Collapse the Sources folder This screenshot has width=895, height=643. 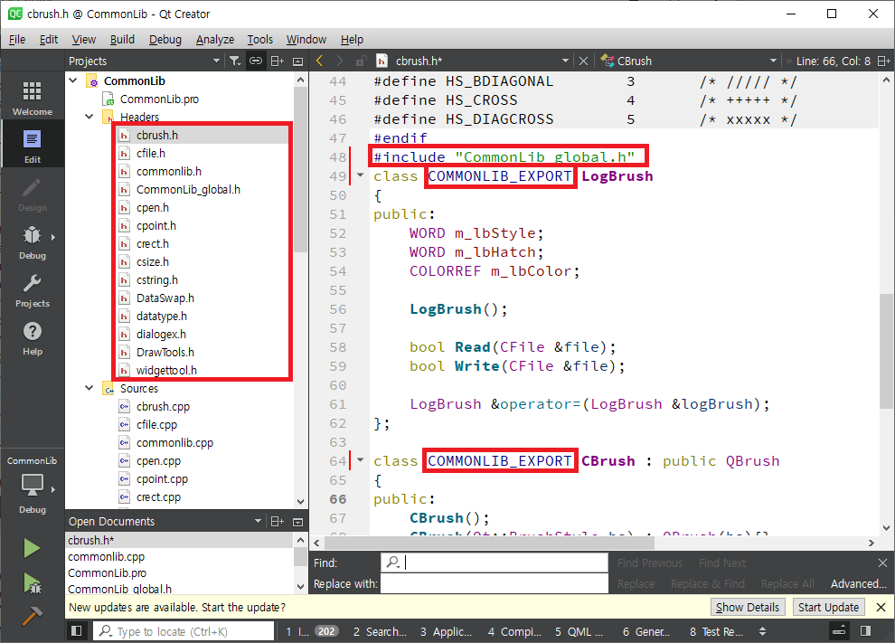point(89,388)
